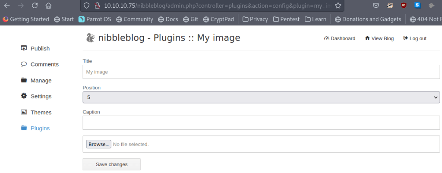
Task: Log out of nibbleblog
Action: tap(415, 38)
